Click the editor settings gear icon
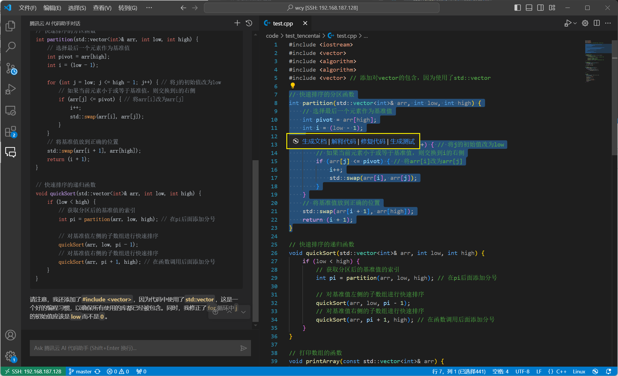The image size is (618, 376). point(585,23)
